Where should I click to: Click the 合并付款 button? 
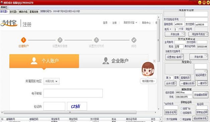point(170,83)
